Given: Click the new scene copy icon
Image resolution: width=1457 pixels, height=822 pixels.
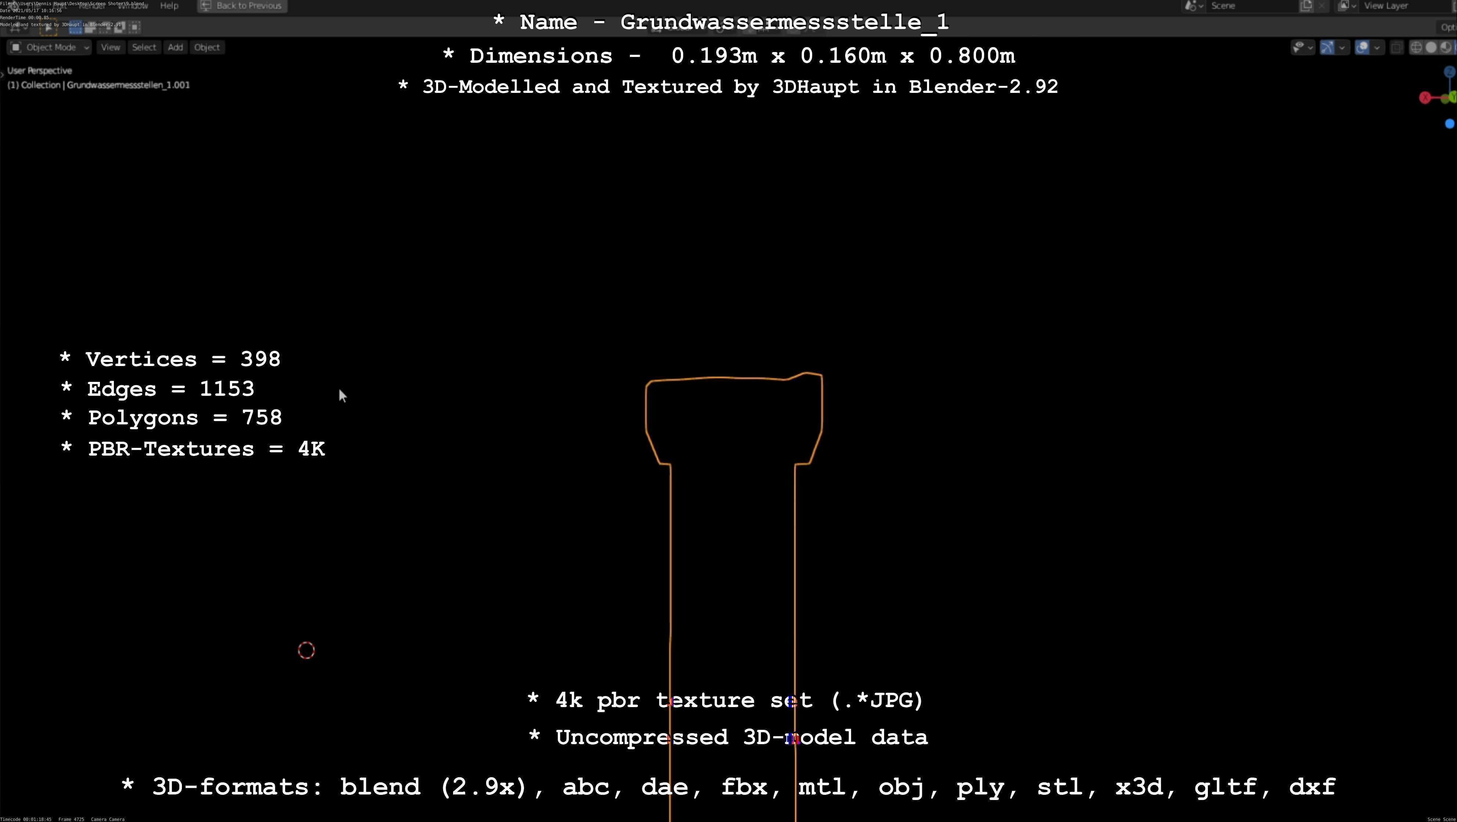Looking at the screenshot, I should click(1306, 6).
